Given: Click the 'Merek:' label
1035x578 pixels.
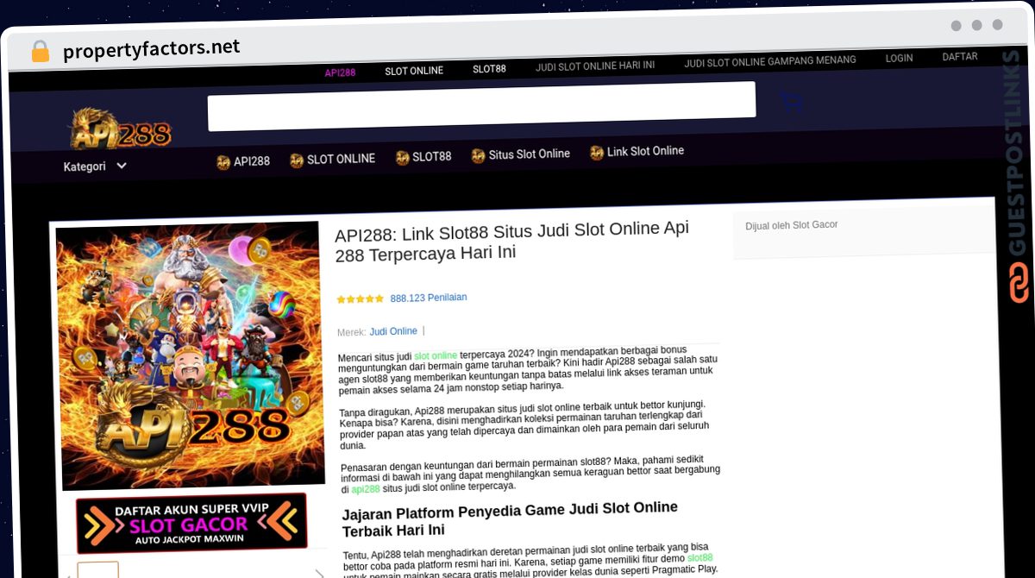Looking at the screenshot, I should pos(351,332).
